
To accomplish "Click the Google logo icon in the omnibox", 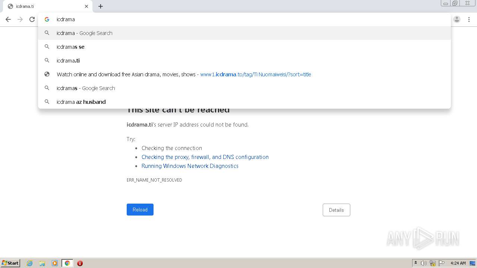I will click(47, 19).
